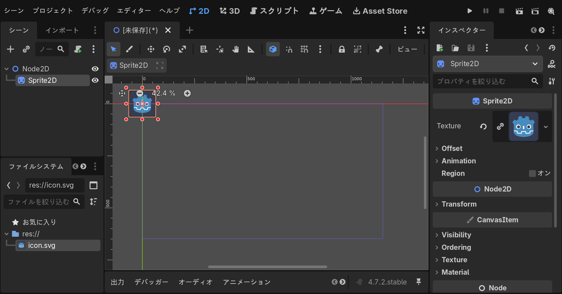Select the Rotate mode tool
The width and height of the screenshot is (562, 294).
point(167,49)
